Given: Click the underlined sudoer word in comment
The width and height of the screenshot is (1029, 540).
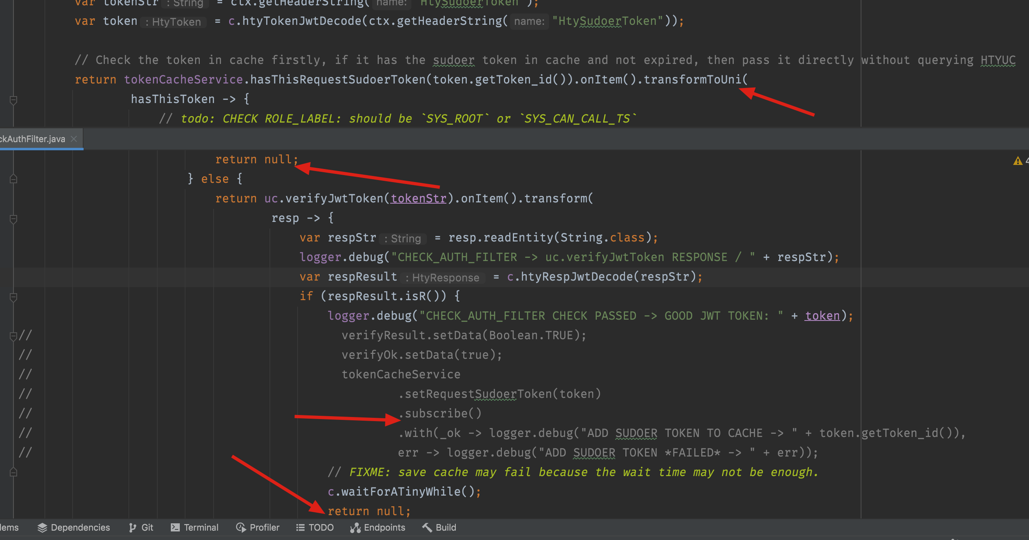Looking at the screenshot, I should [x=453, y=60].
